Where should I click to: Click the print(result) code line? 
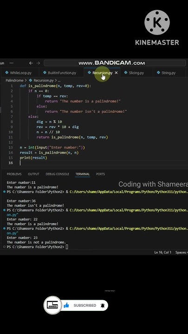tap(33, 158)
